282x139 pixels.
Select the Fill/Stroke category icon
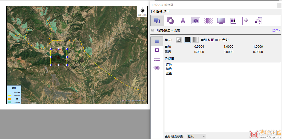pos(157,21)
